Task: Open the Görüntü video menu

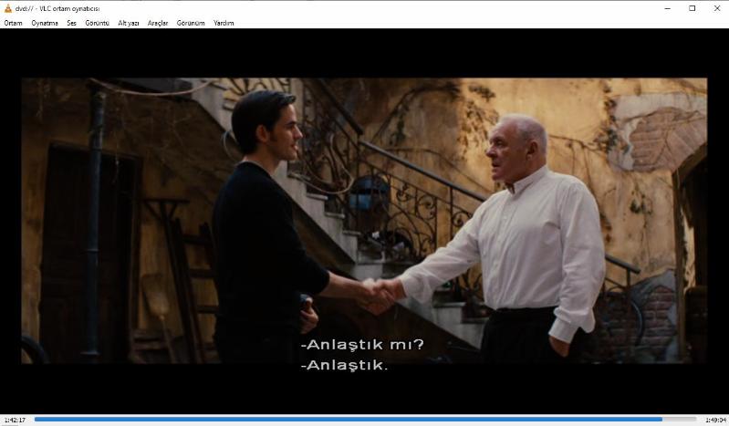Action: 98,23
